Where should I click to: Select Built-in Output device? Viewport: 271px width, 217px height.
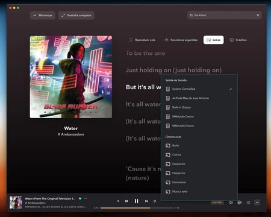tap(199, 107)
